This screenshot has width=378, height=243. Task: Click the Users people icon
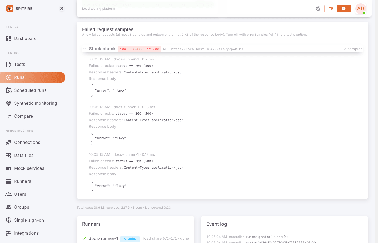tap(9, 194)
